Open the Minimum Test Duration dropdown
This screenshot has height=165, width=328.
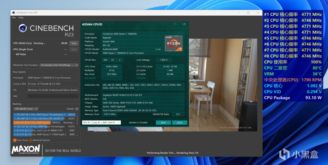tap(59, 65)
